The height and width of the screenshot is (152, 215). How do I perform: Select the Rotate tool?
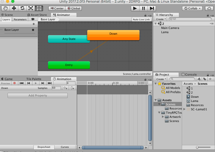point(22,8)
